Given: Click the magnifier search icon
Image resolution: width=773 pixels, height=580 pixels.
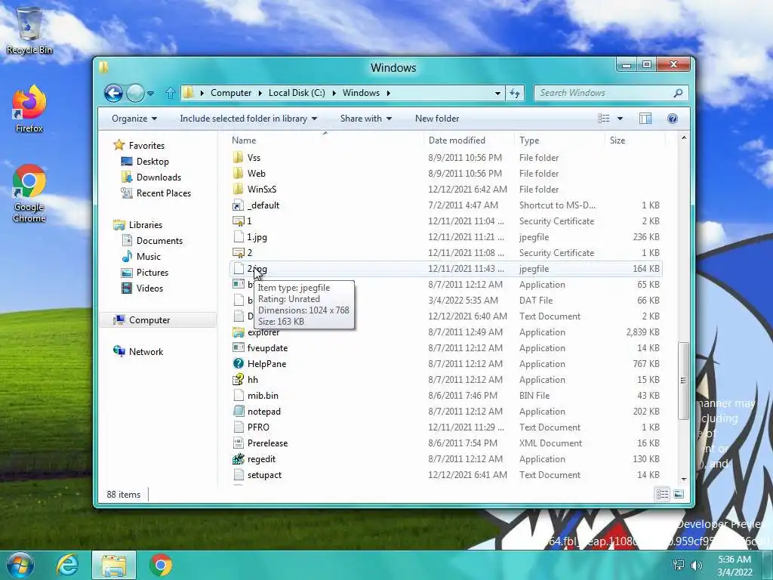Looking at the screenshot, I should (x=679, y=93).
